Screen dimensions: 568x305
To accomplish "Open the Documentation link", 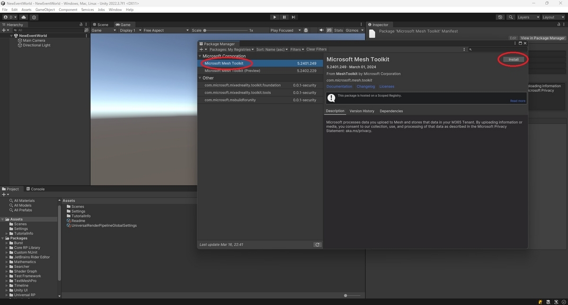I will coord(339,87).
